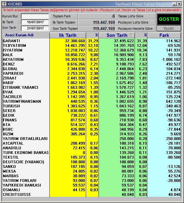Click the help question mark icon in title bar
Image resolution: width=184 pixels, height=203 pixels.
pyautogui.click(x=4, y=4)
